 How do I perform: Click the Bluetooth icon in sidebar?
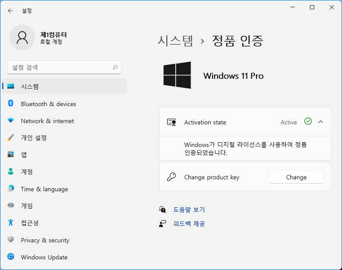11,103
